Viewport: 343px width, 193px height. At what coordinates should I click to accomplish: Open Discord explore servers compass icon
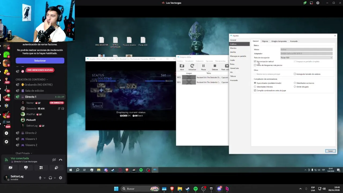coord(6,142)
